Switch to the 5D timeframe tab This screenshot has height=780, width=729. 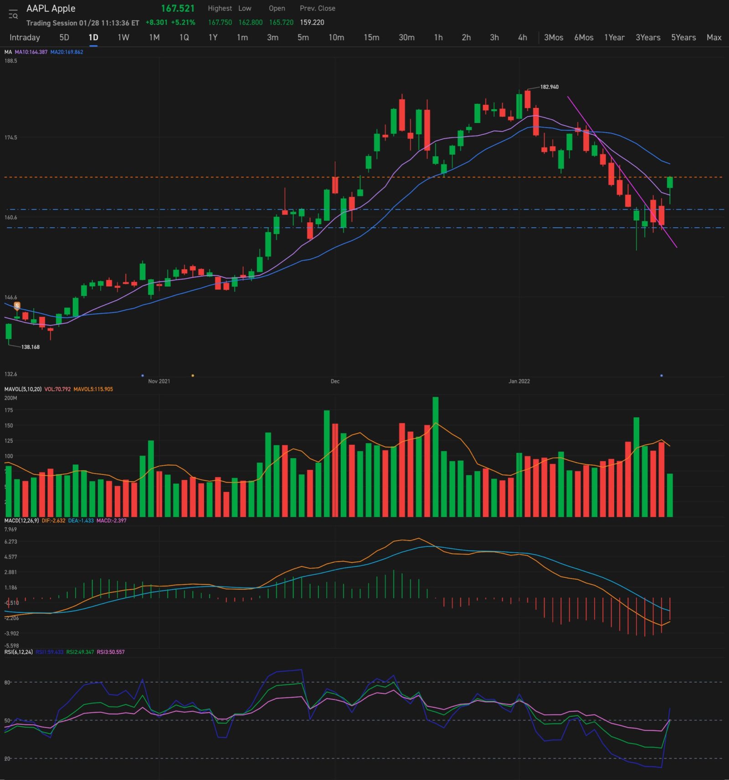click(x=64, y=37)
